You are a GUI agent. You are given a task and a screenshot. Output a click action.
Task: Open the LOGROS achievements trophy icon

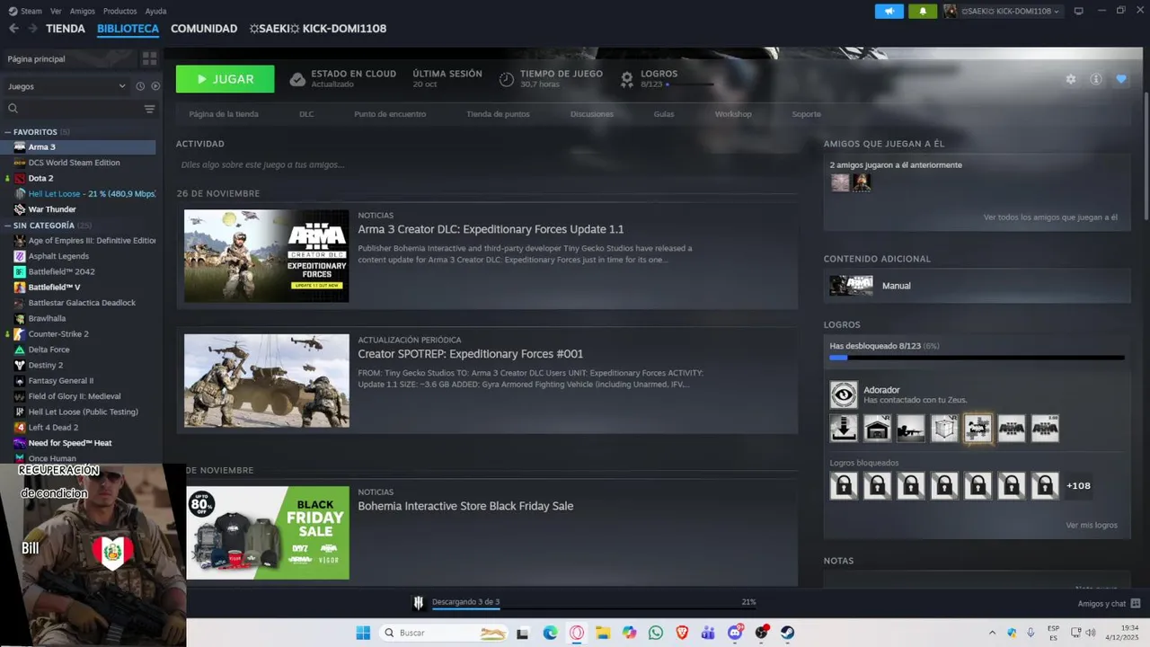(x=627, y=79)
